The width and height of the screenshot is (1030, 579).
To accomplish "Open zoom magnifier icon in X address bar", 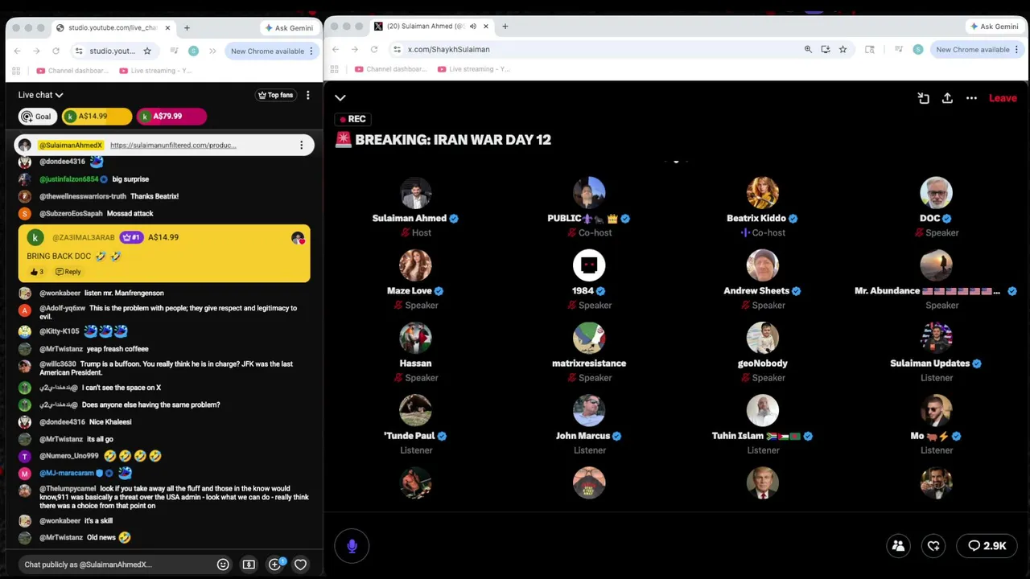I will click(808, 49).
